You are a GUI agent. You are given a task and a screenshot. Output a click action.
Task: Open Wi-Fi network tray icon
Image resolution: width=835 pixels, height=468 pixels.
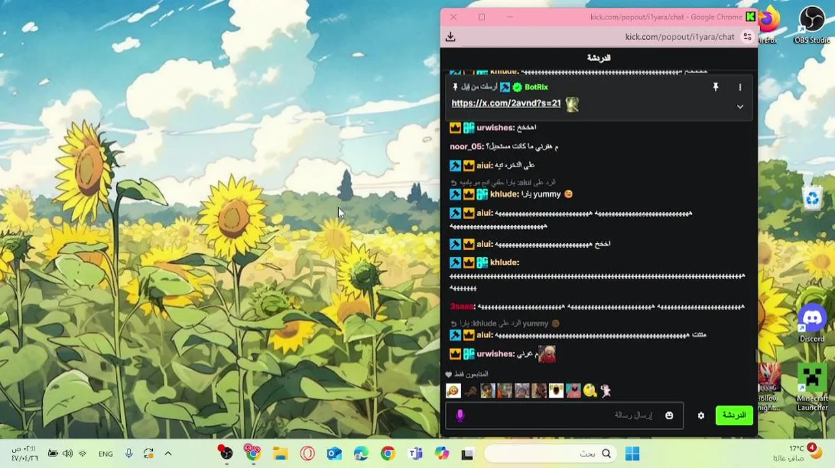[x=83, y=454]
